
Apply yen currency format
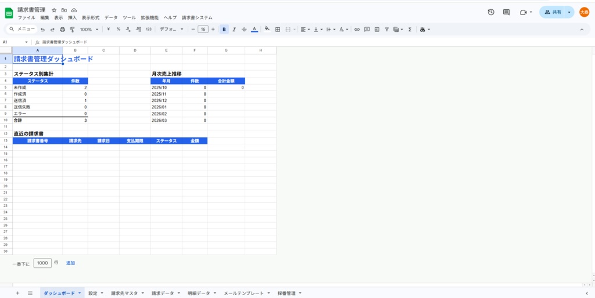[109, 29]
